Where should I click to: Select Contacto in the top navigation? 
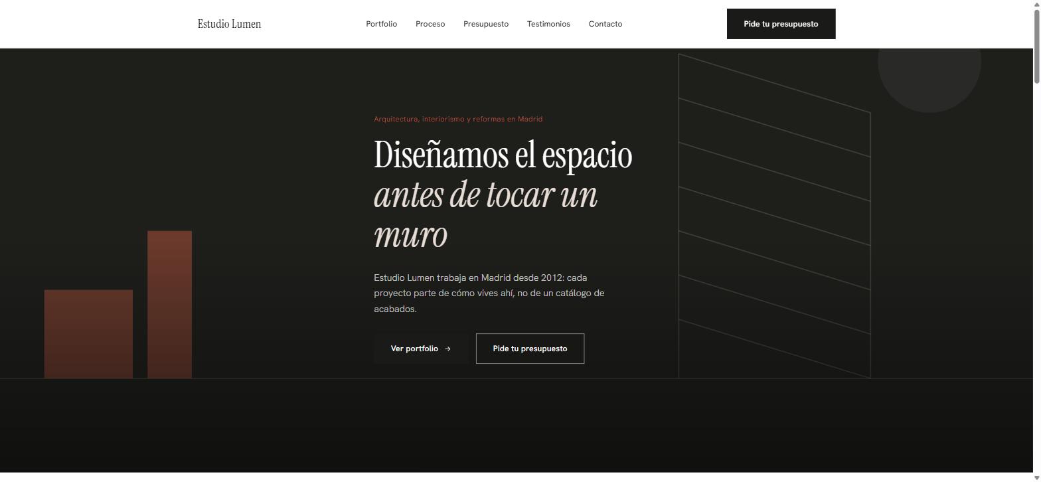605,24
